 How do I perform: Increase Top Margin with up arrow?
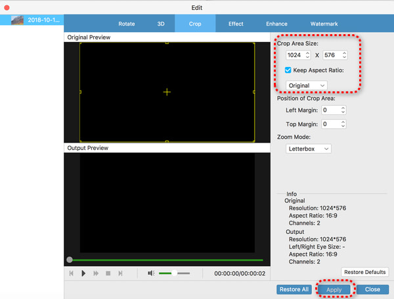(x=343, y=122)
